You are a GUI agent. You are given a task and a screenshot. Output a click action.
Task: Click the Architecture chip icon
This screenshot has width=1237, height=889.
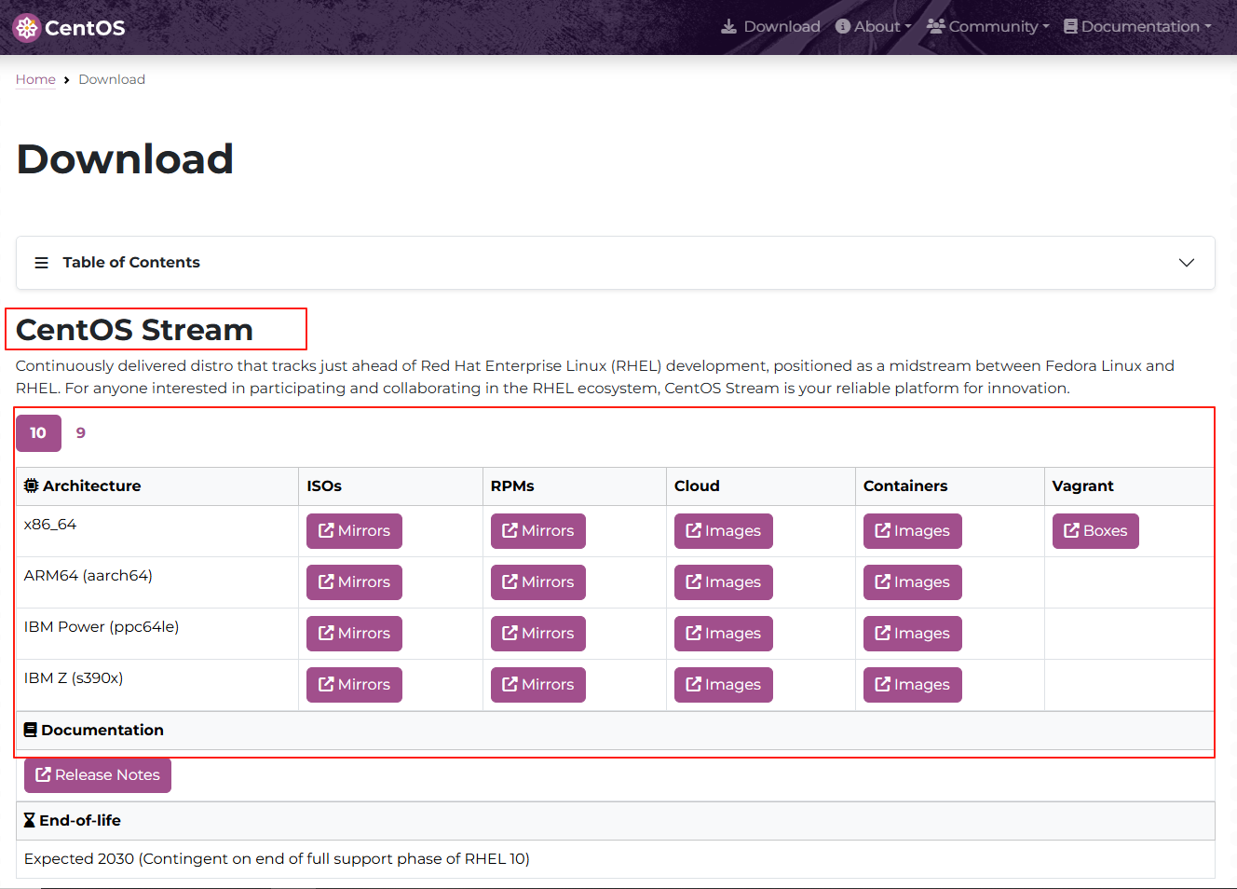pos(32,486)
